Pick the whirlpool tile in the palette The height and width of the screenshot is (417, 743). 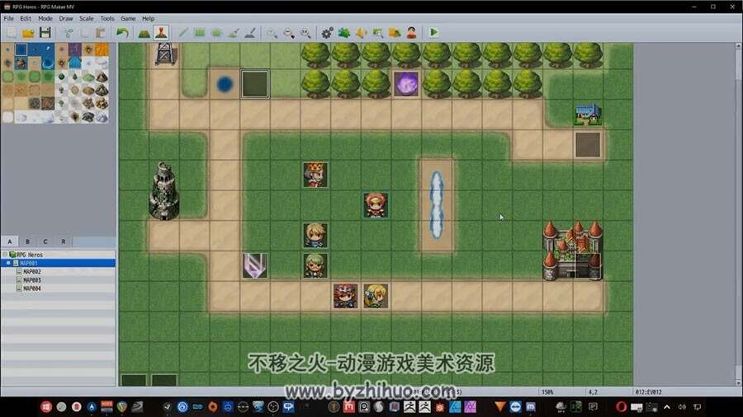click(x=48, y=63)
